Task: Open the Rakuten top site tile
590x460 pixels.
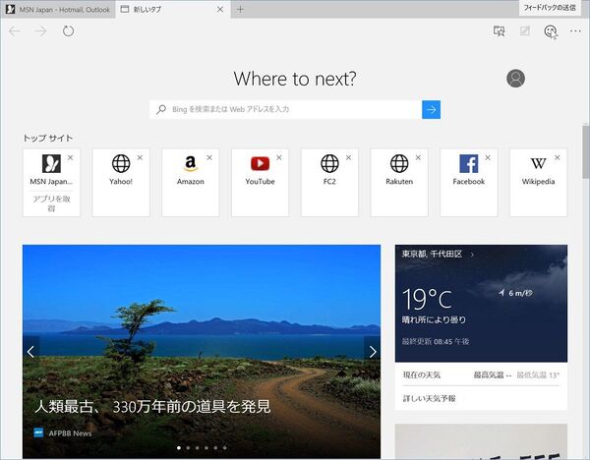Action: point(399,183)
